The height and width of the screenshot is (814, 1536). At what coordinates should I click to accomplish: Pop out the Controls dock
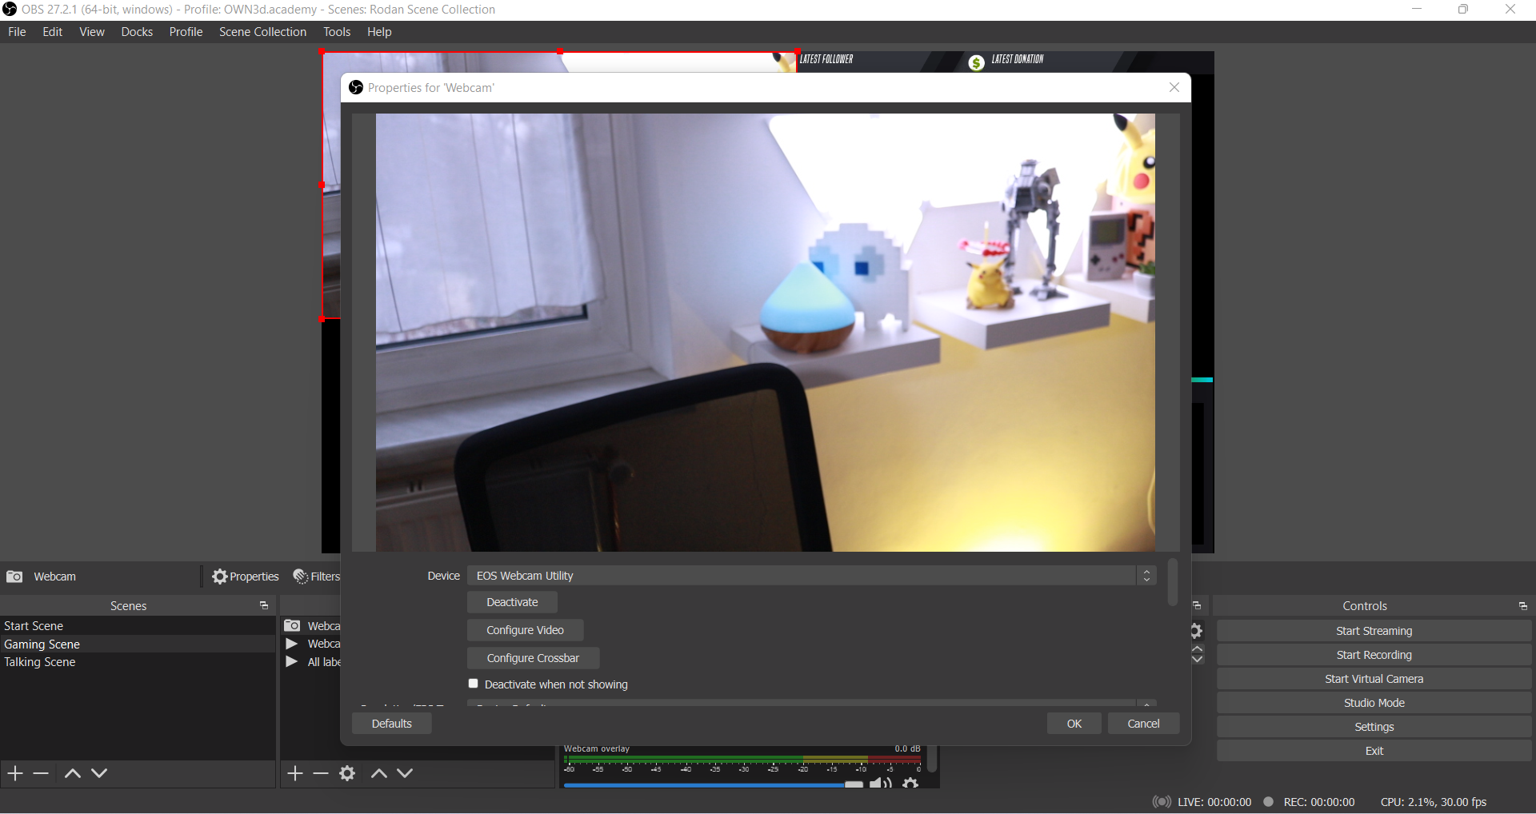[1522, 606]
